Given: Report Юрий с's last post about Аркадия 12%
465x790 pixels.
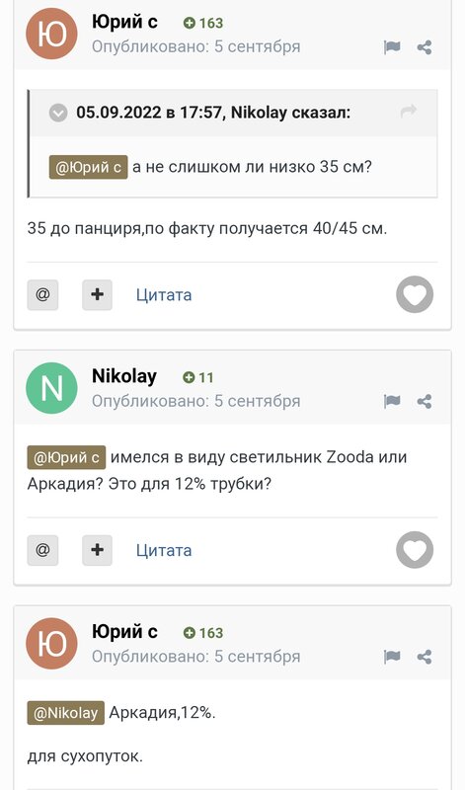Looking at the screenshot, I should click(392, 657).
